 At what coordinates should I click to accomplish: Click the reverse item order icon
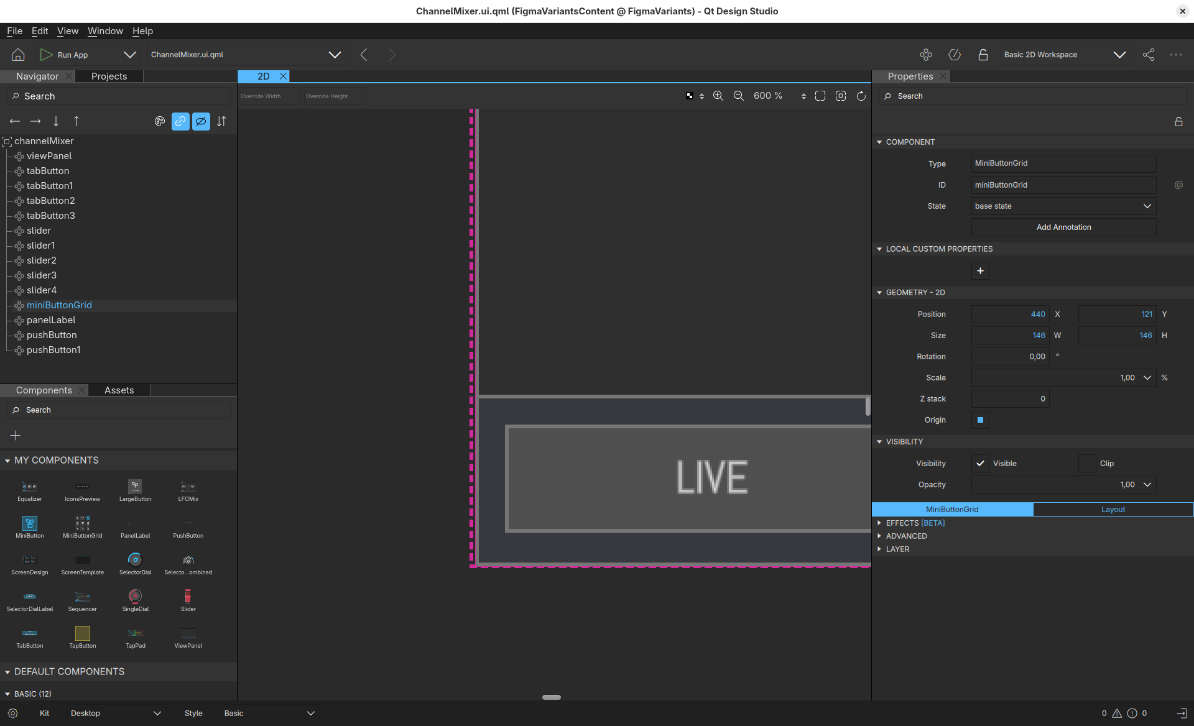click(221, 121)
